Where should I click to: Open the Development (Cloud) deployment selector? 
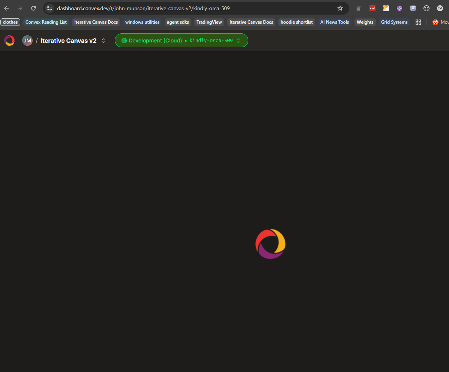click(181, 41)
